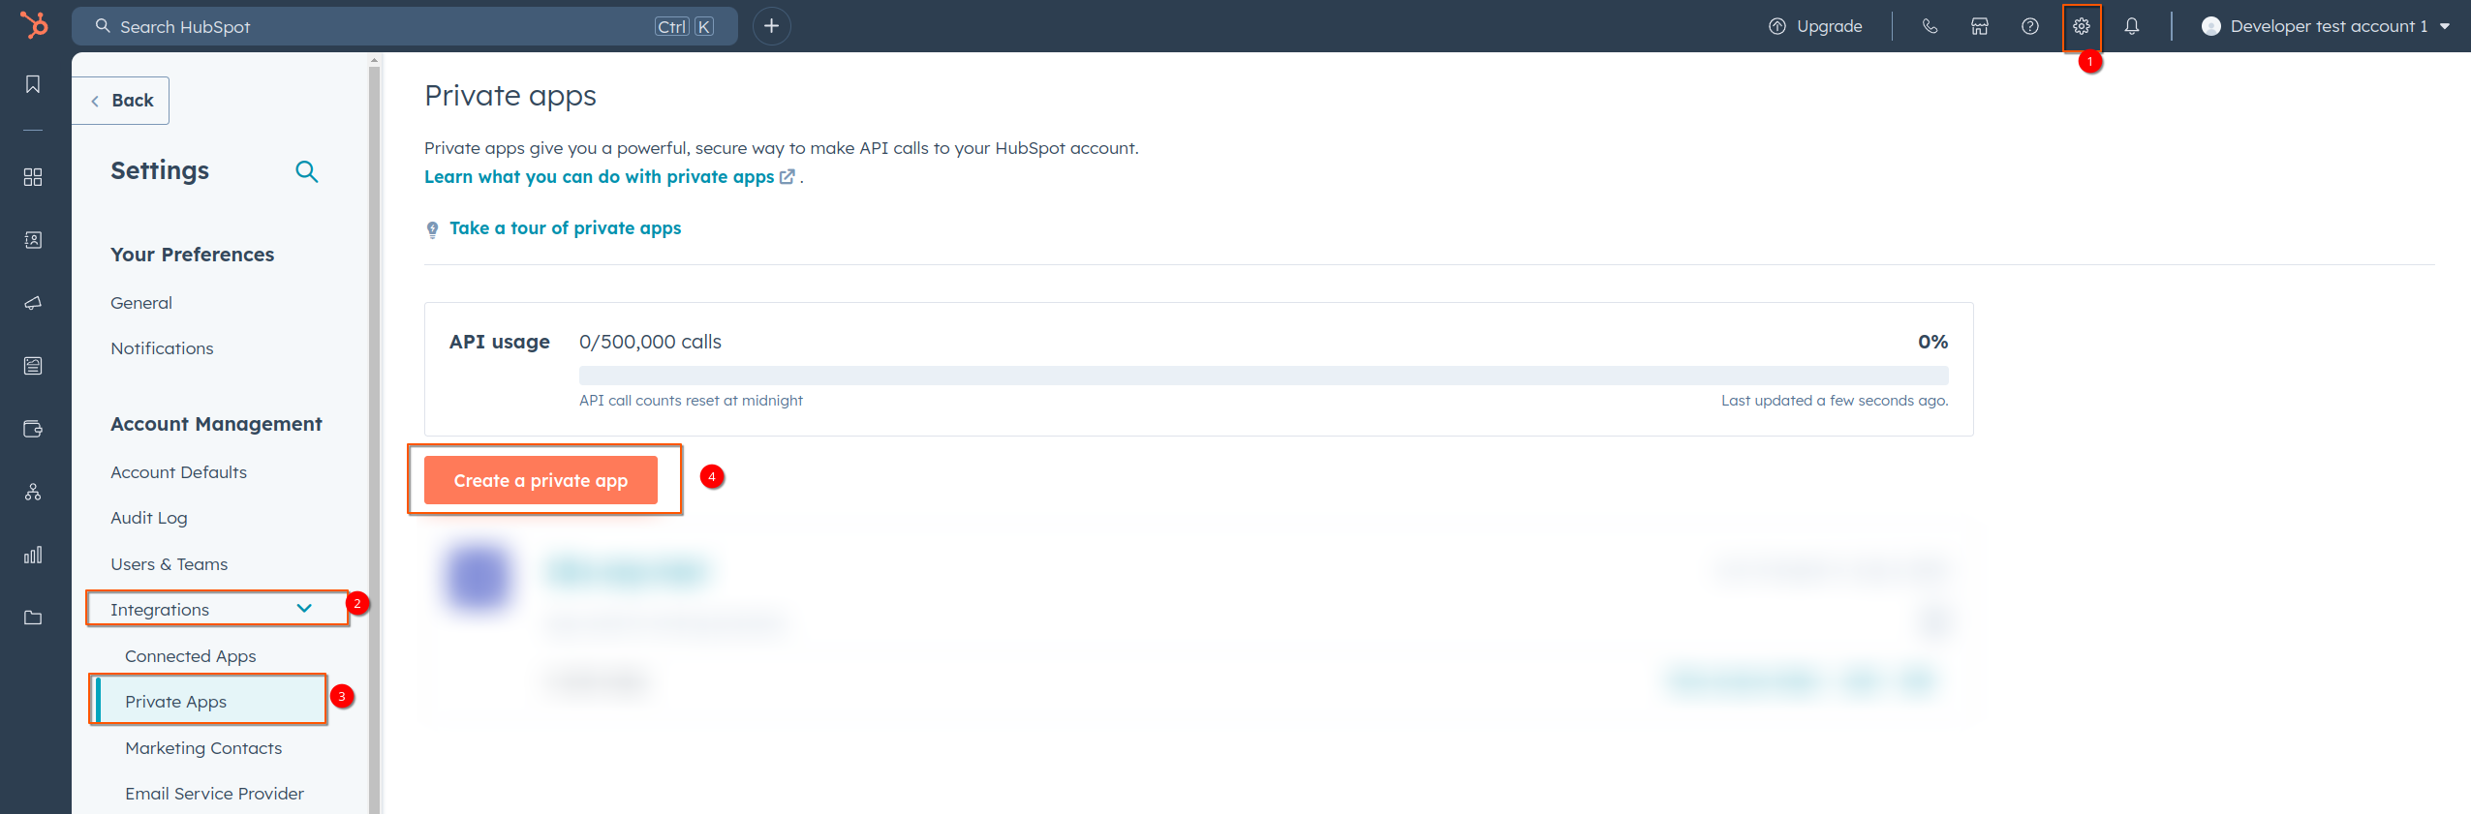This screenshot has height=814, width=2471.
Task: Click the plus create button in top bar
Action: [771, 26]
